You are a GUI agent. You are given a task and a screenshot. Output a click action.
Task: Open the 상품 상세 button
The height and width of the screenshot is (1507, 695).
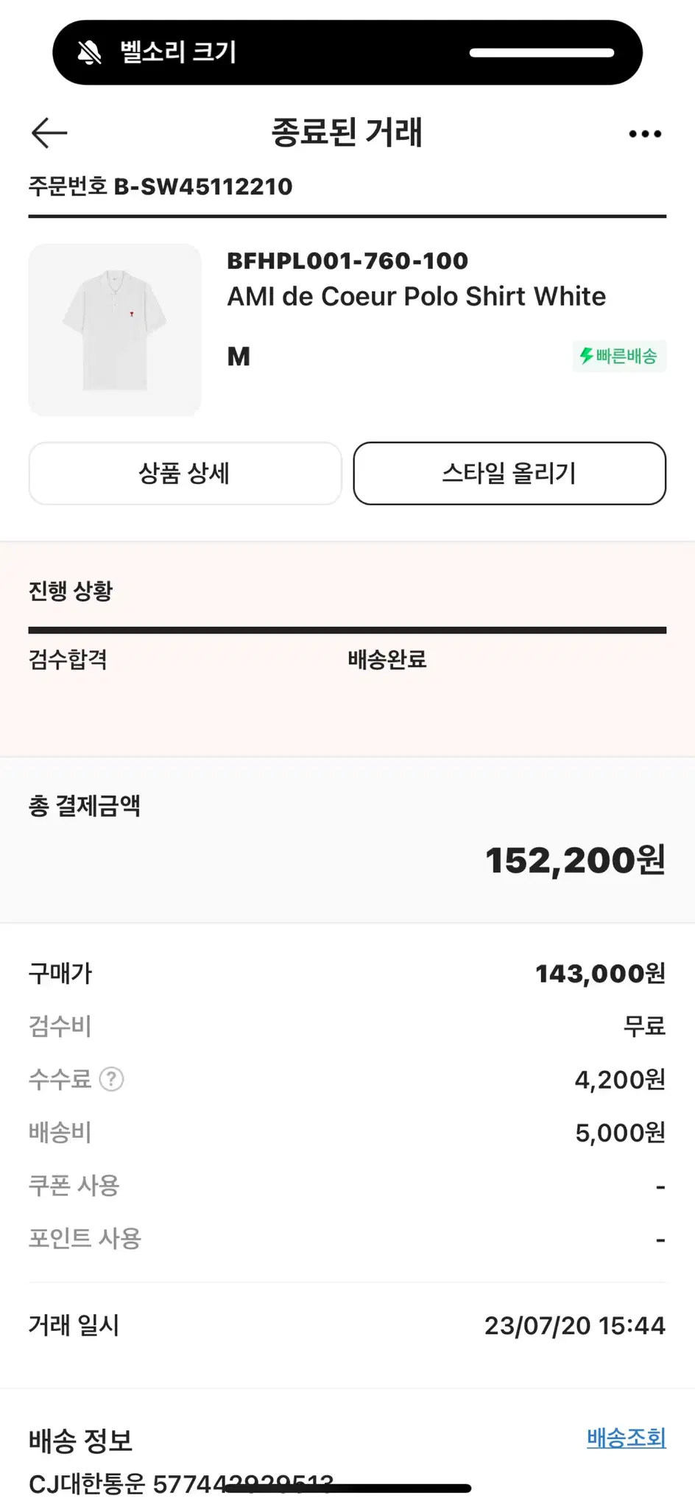[185, 474]
